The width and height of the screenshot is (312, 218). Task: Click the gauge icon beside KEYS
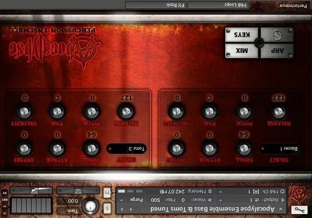coord(277,35)
